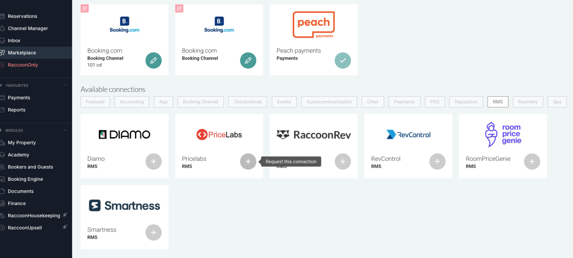The width and height of the screenshot is (573, 258).
Task: Click the pink unlink badge on first Booking.com card
Action: point(85,8)
